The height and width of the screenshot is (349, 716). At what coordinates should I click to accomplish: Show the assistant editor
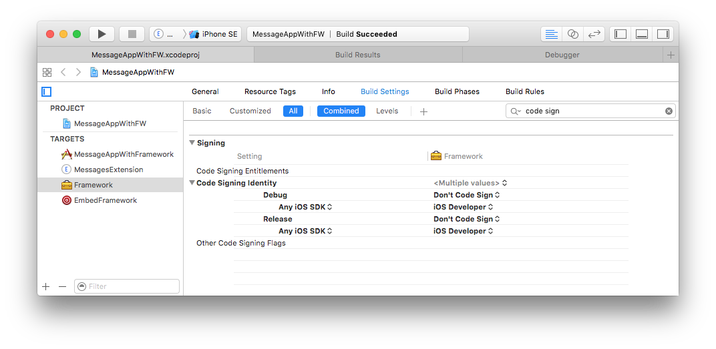(x=572, y=34)
